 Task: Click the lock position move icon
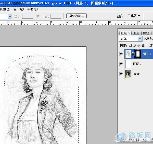[x=139, y=45]
